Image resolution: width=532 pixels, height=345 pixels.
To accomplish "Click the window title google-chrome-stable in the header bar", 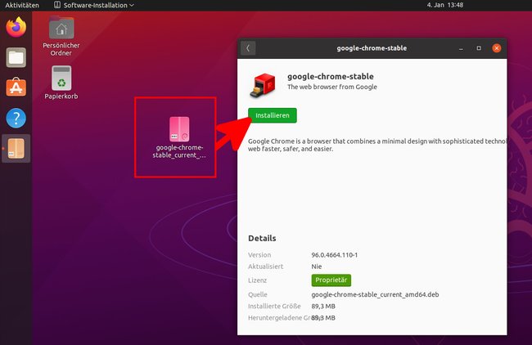I will pos(372,48).
